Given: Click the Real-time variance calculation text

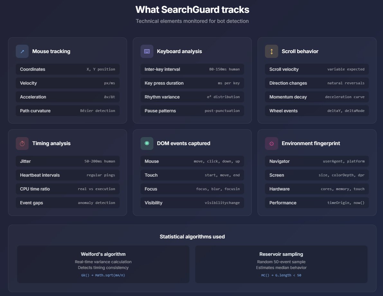Looking at the screenshot, I should pyautogui.click(x=103, y=262).
